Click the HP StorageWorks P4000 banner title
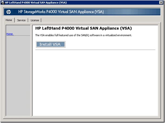This screenshot has width=165, height=123. point(61,12)
